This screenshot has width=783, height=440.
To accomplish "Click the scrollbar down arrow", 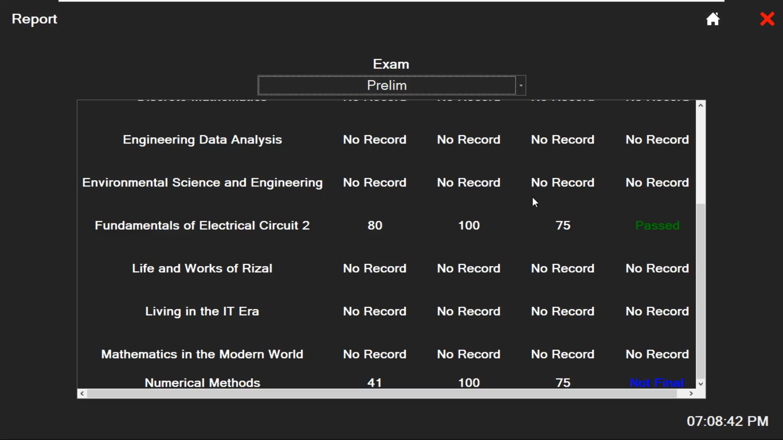I will coord(701,383).
